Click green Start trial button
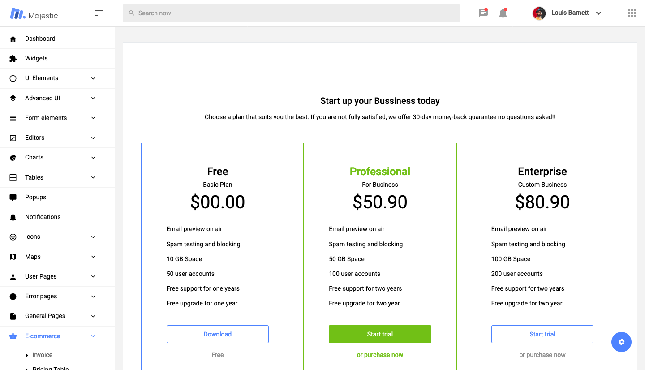Image resolution: width=645 pixels, height=370 pixels. coord(380,334)
